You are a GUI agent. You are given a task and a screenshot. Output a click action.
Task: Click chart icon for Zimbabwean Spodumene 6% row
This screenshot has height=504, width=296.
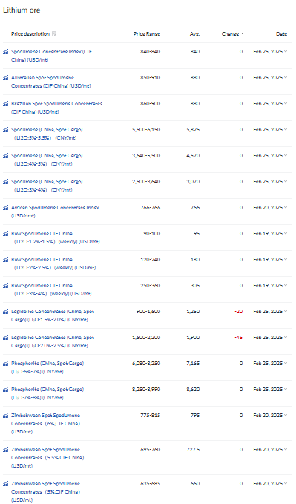coord(5,416)
